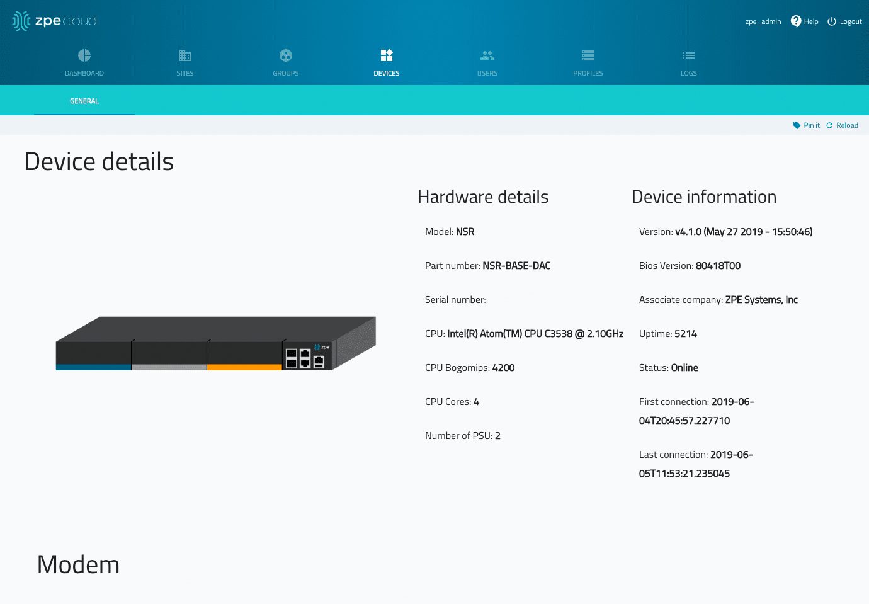
Task: Click the Devices icon in navigation
Action: (x=387, y=55)
